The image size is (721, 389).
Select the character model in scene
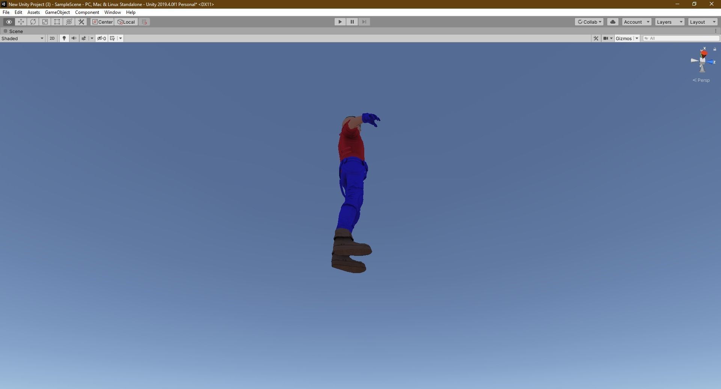click(x=352, y=188)
